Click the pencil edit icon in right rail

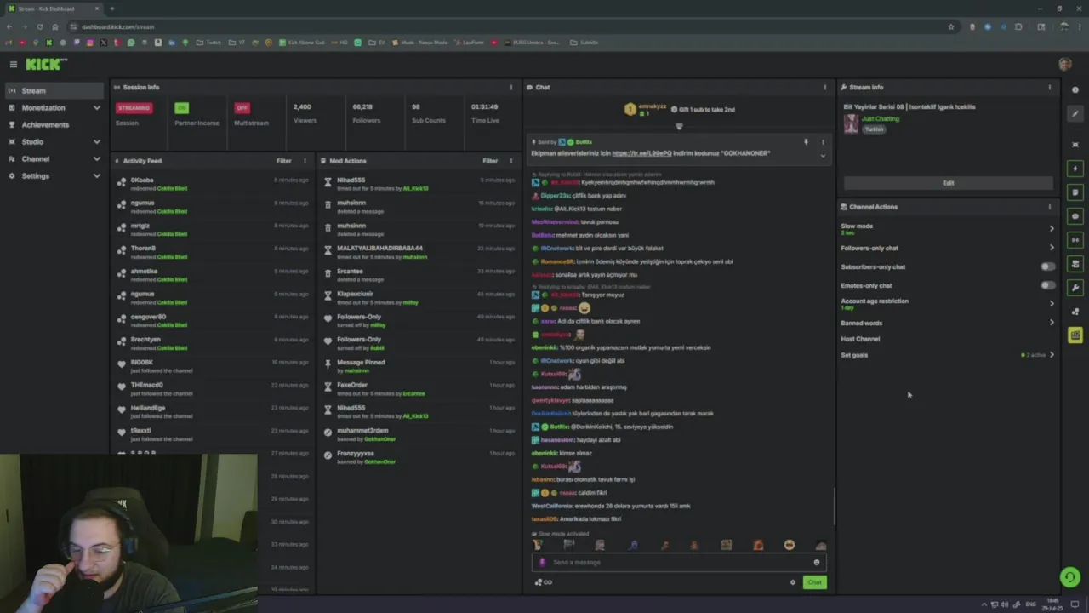coord(1075,114)
